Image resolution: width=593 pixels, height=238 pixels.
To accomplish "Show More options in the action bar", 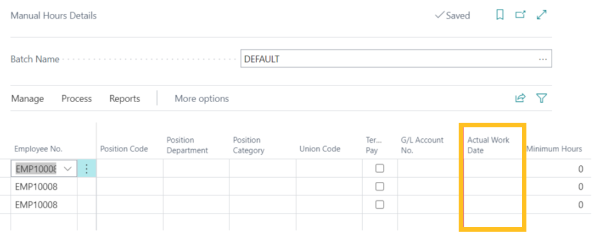I will pos(201,99).
